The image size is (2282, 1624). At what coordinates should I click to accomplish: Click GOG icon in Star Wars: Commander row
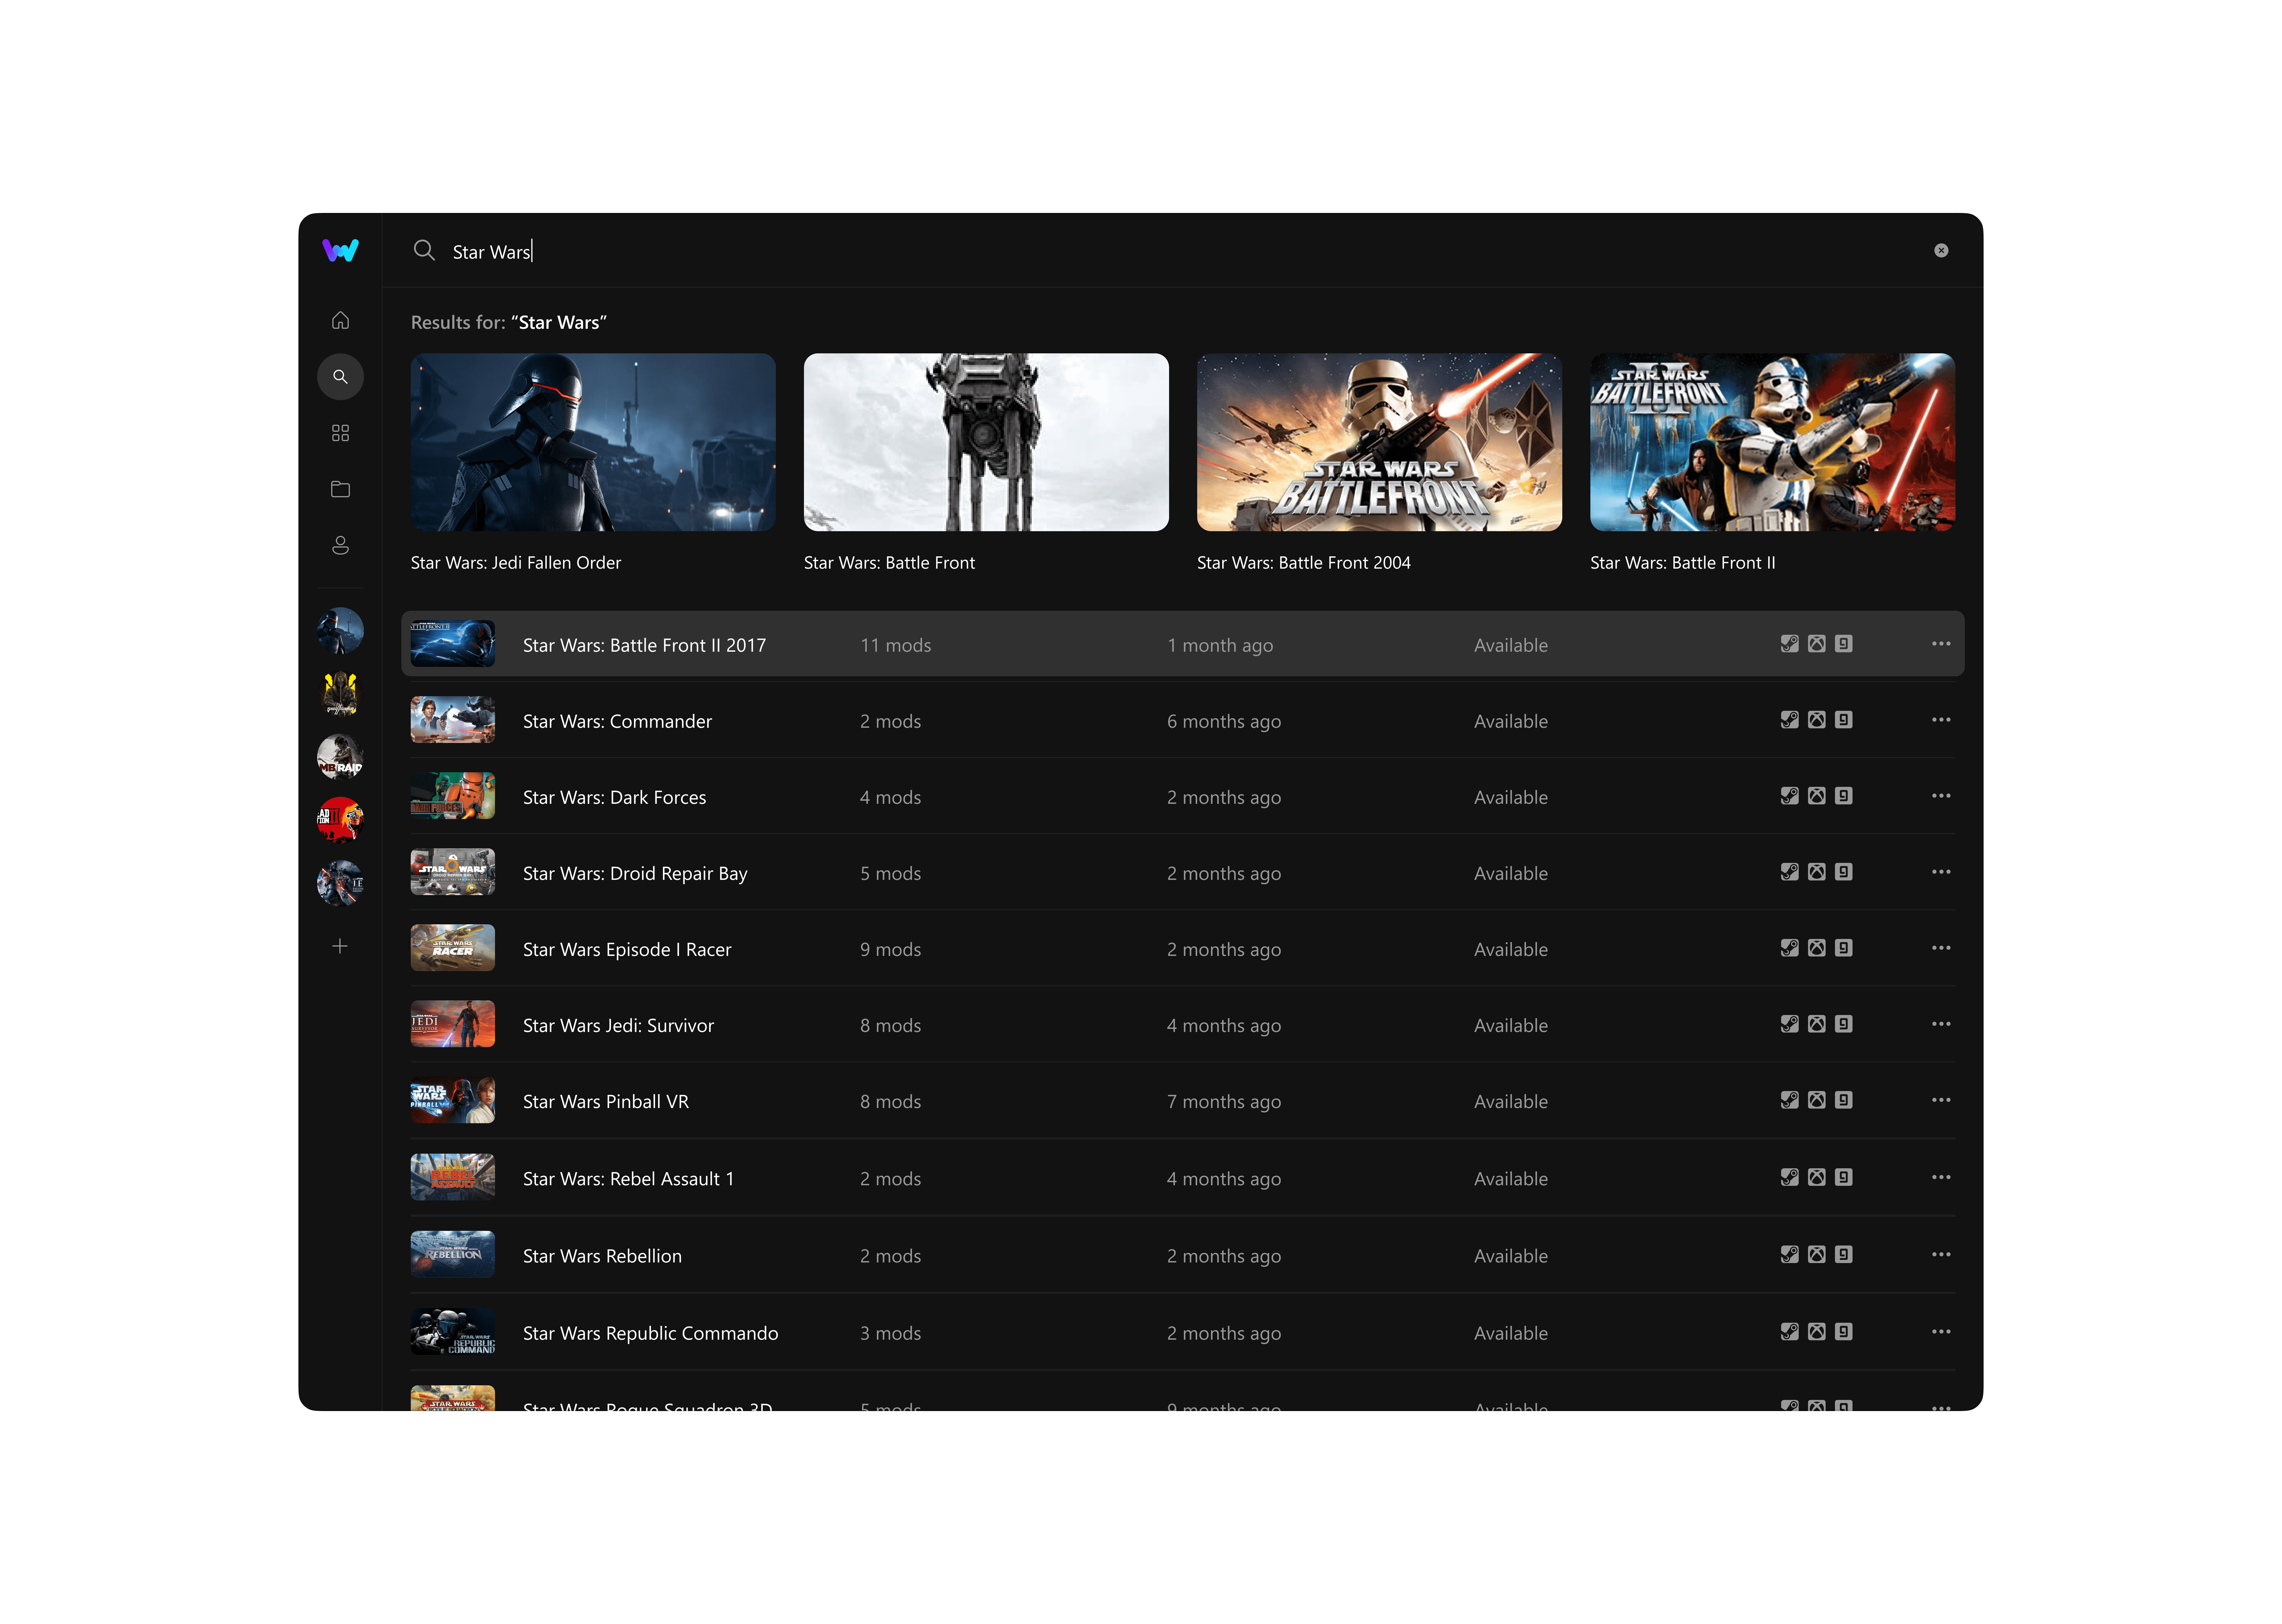pyautogui.click(x=1844, y=720)
